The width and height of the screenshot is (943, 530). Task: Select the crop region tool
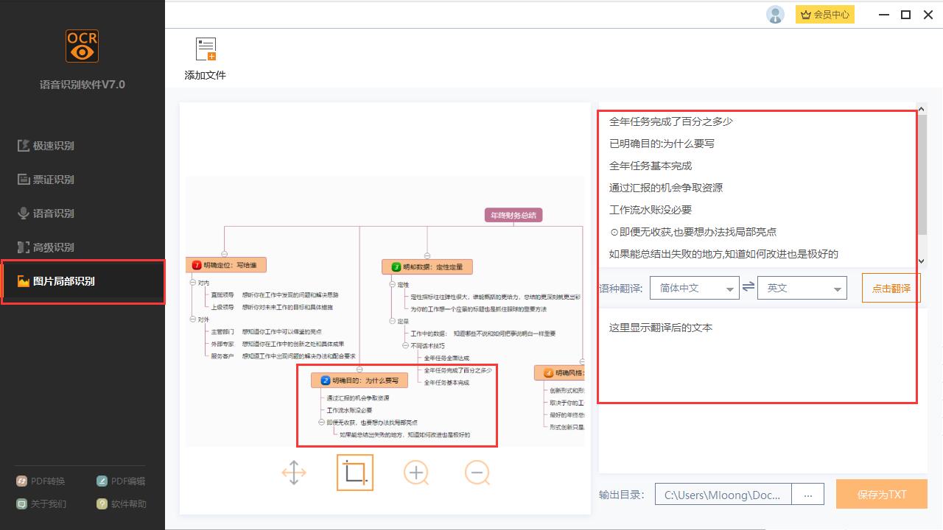coord(355,472)
